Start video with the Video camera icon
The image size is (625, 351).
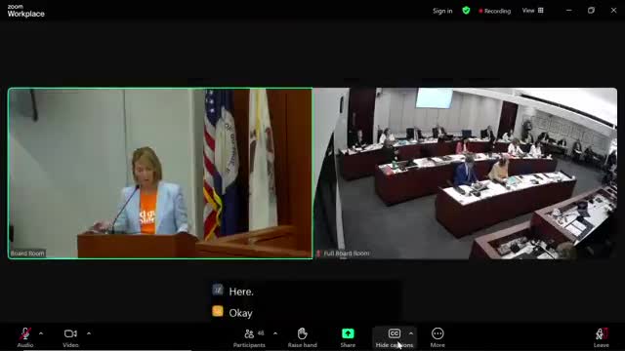click(70, 333)
